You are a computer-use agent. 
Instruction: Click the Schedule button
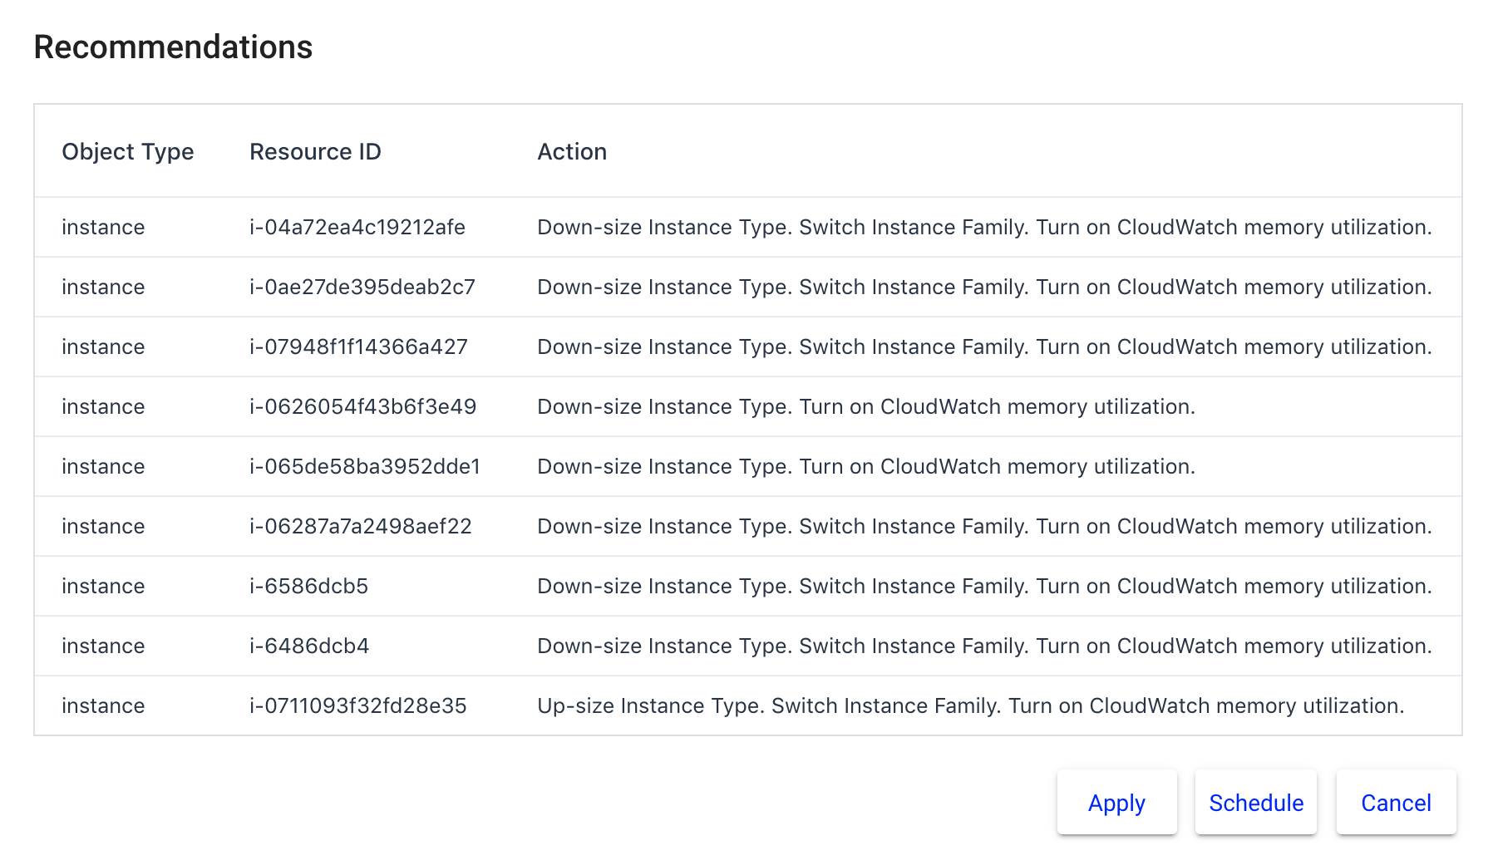[1255, 803]
